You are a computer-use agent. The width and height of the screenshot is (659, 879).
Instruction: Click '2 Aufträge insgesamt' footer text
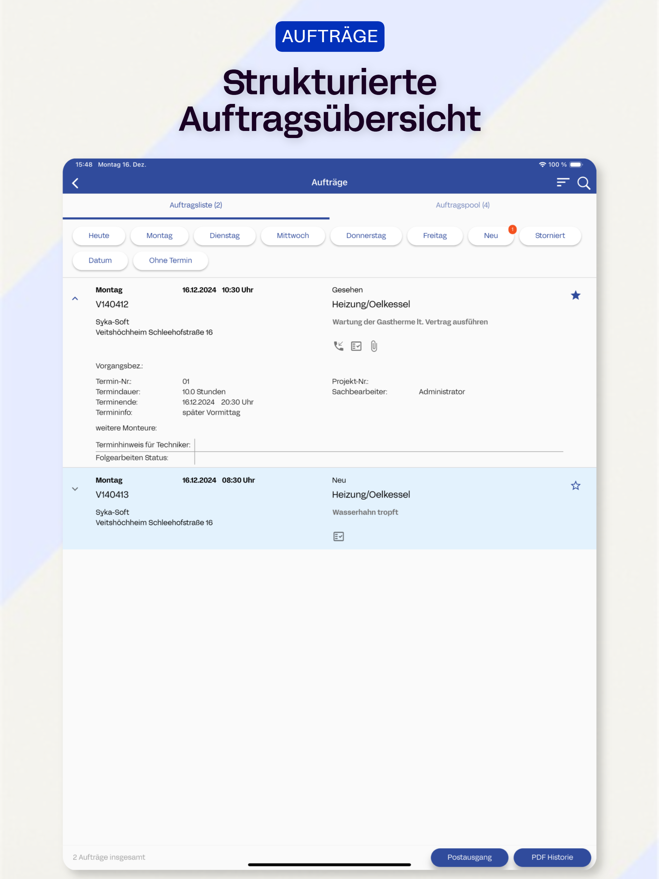click(x=109, y=857)
